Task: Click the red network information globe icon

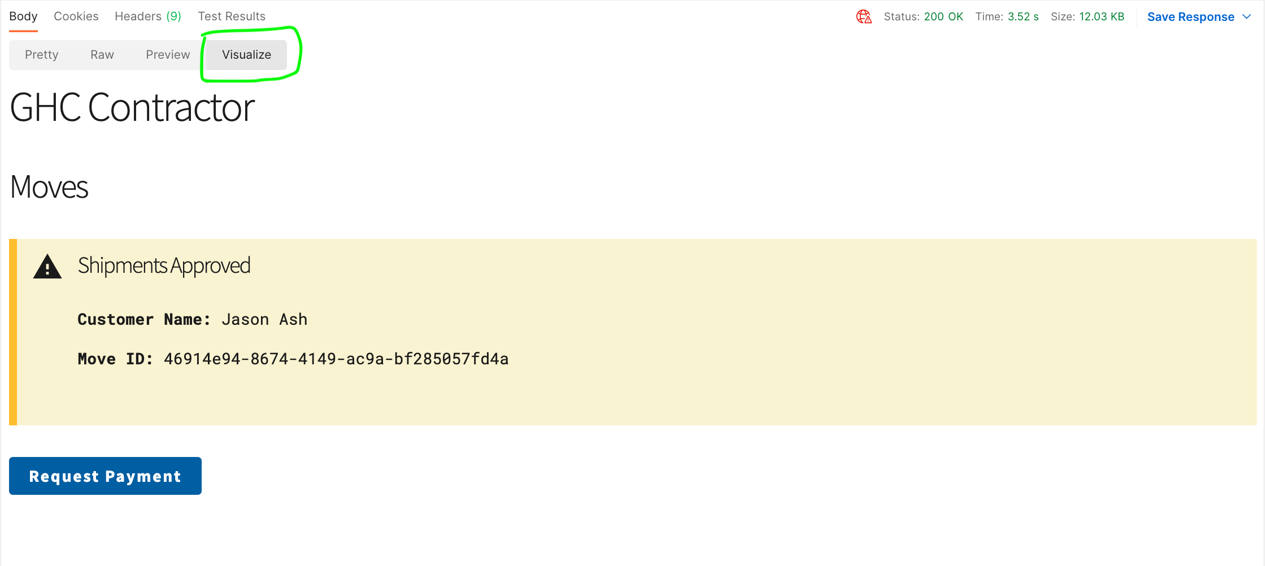Action: point(864,17)
